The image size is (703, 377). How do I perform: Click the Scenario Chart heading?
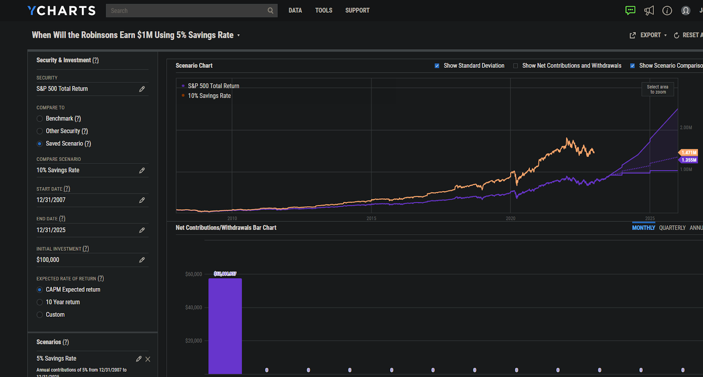[194, 66]
